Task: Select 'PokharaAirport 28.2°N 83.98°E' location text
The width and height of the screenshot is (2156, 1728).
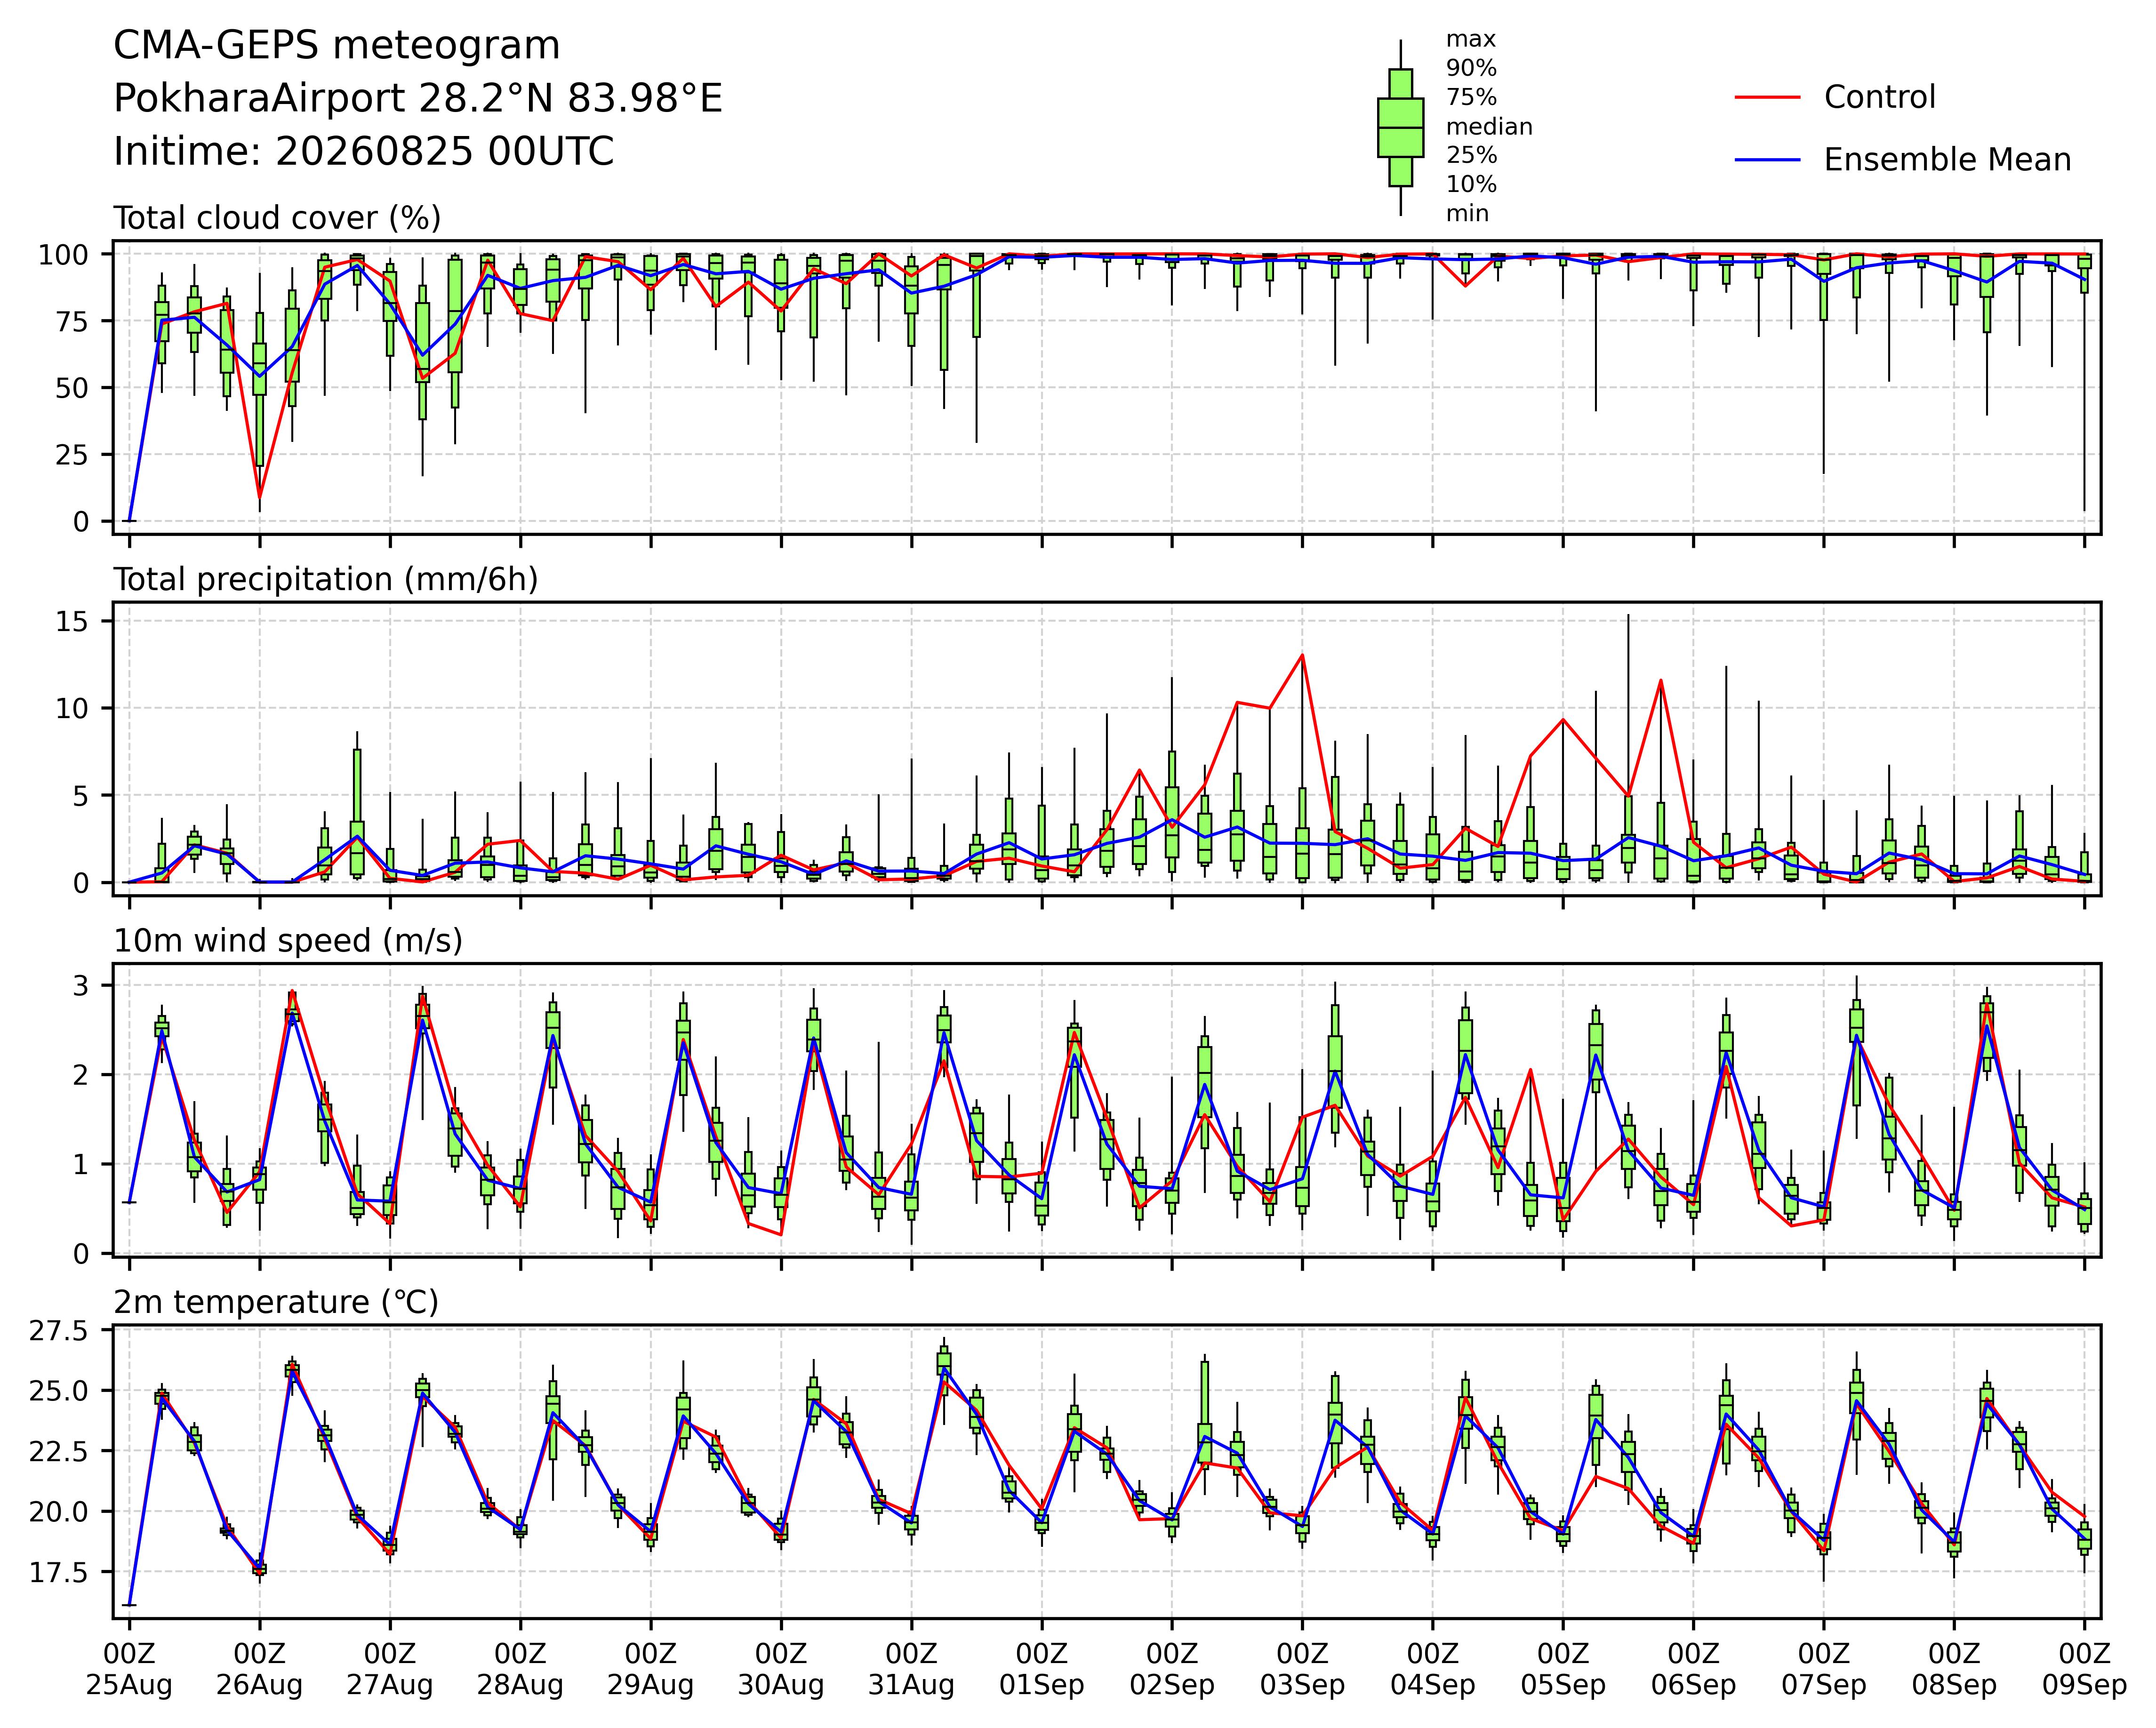Action: click(x=418, y=99)
